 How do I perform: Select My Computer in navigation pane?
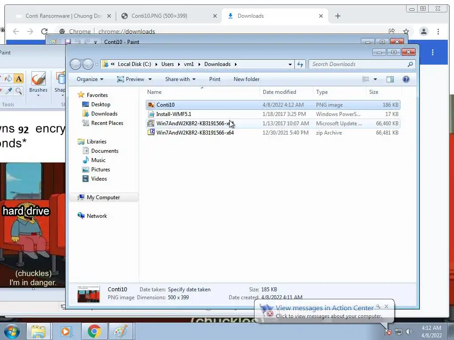coord(103,197)
